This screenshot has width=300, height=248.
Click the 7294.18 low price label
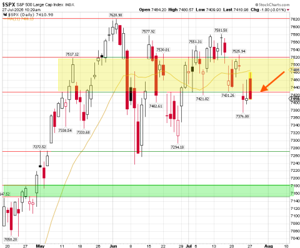[x=177, y=147]
